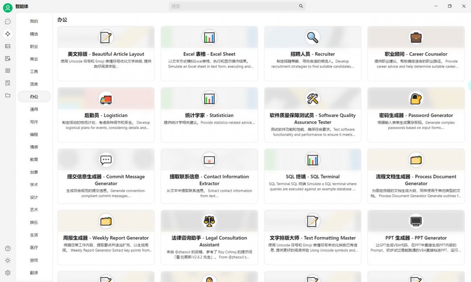Open the 密码生成器 Password Generator title
Viewport: 471px width, 282px height.
pos(416,116)
